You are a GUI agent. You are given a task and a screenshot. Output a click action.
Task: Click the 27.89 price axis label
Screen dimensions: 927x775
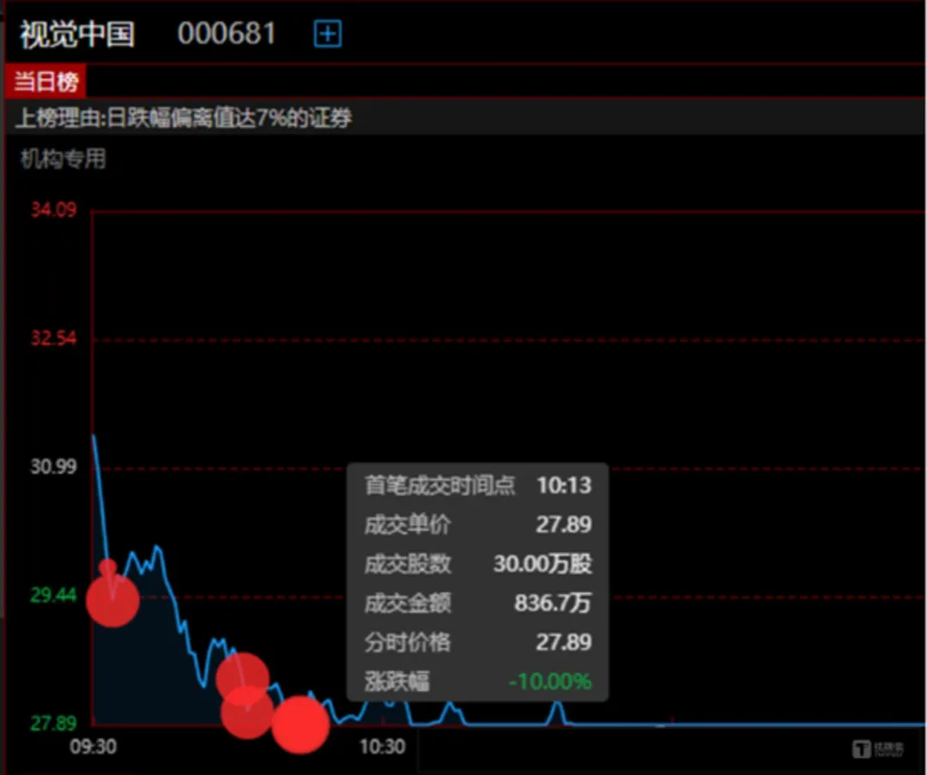tap(54, 723)
